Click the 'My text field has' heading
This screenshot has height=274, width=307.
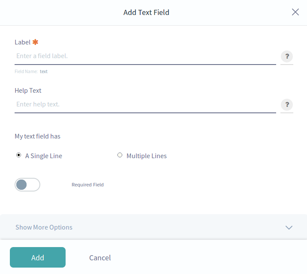(38, 136)
